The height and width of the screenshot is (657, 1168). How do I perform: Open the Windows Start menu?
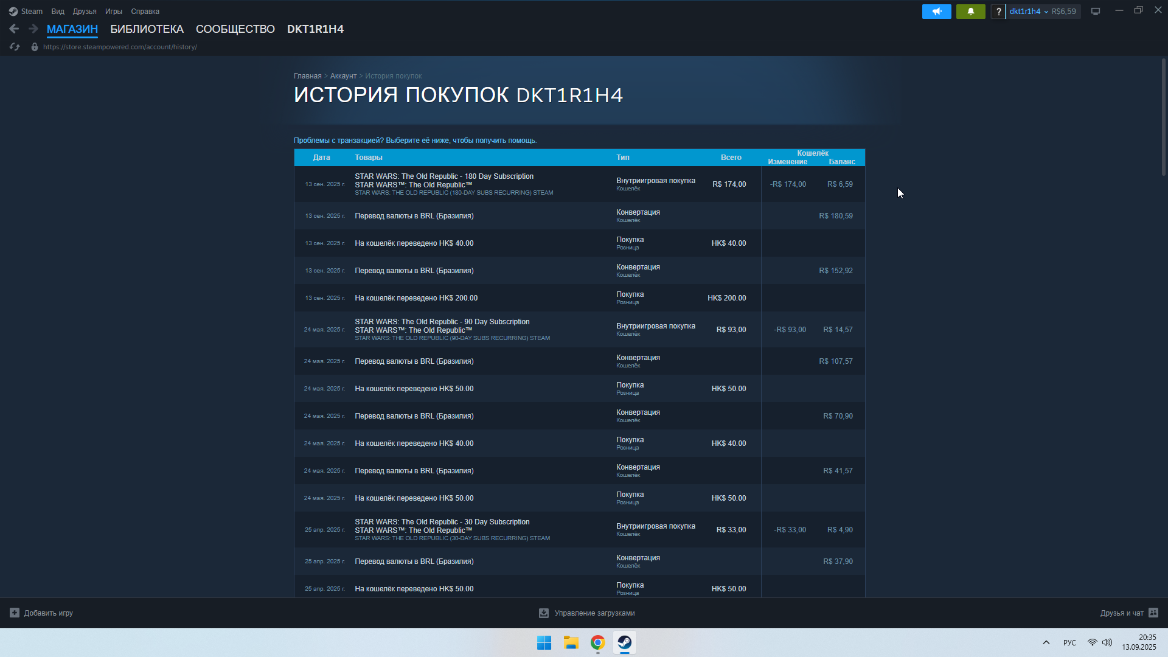544,642
